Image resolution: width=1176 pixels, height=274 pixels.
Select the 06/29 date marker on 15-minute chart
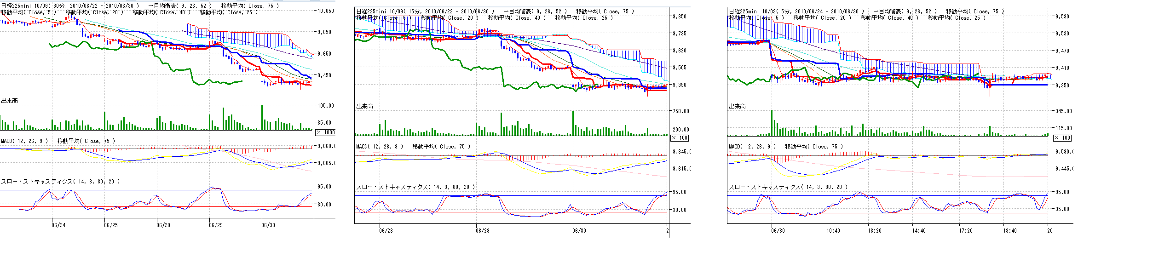(x=483, y=231)
